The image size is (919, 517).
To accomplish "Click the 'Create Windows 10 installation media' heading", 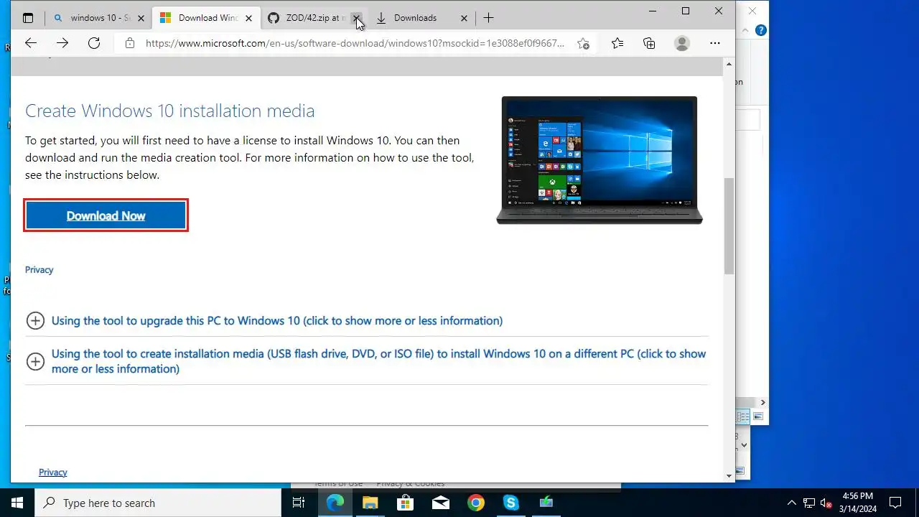I will [170, 111].
